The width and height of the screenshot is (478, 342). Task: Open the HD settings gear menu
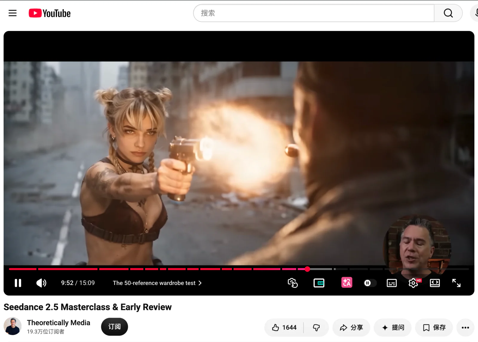(x=413, y=283)
